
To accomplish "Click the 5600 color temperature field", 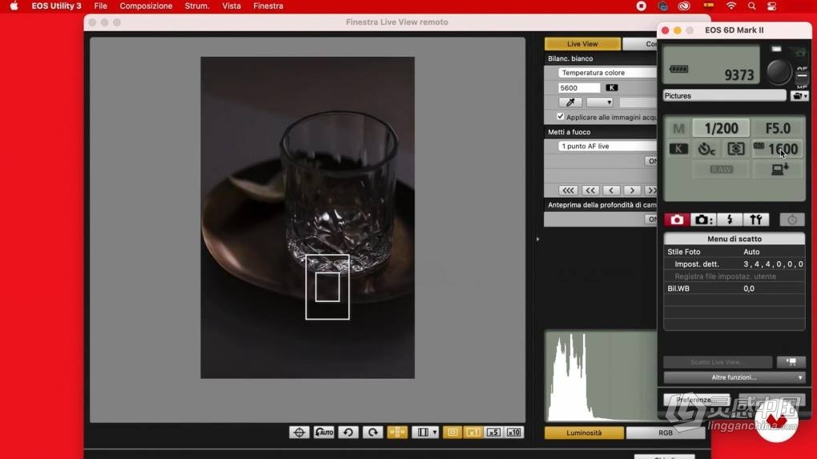I will point(578,88).
